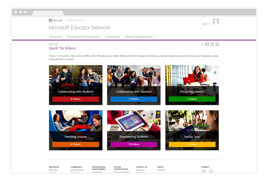
Task: Click the share icon
Action: 202,44
